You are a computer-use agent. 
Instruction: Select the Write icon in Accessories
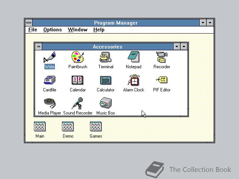tap(50, 57)
